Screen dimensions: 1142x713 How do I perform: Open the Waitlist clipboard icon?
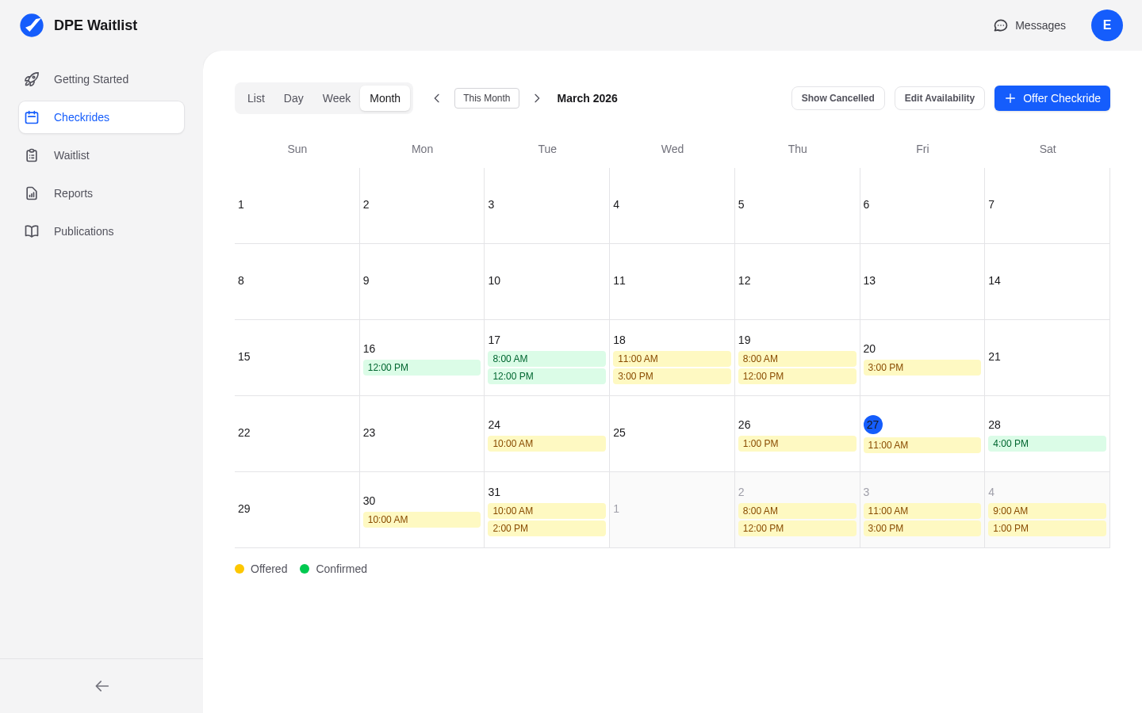[x=32, y=155]
